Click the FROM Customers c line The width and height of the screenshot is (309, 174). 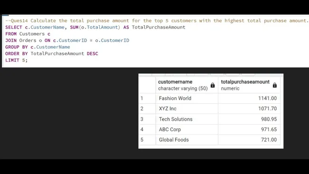(28, 34)
